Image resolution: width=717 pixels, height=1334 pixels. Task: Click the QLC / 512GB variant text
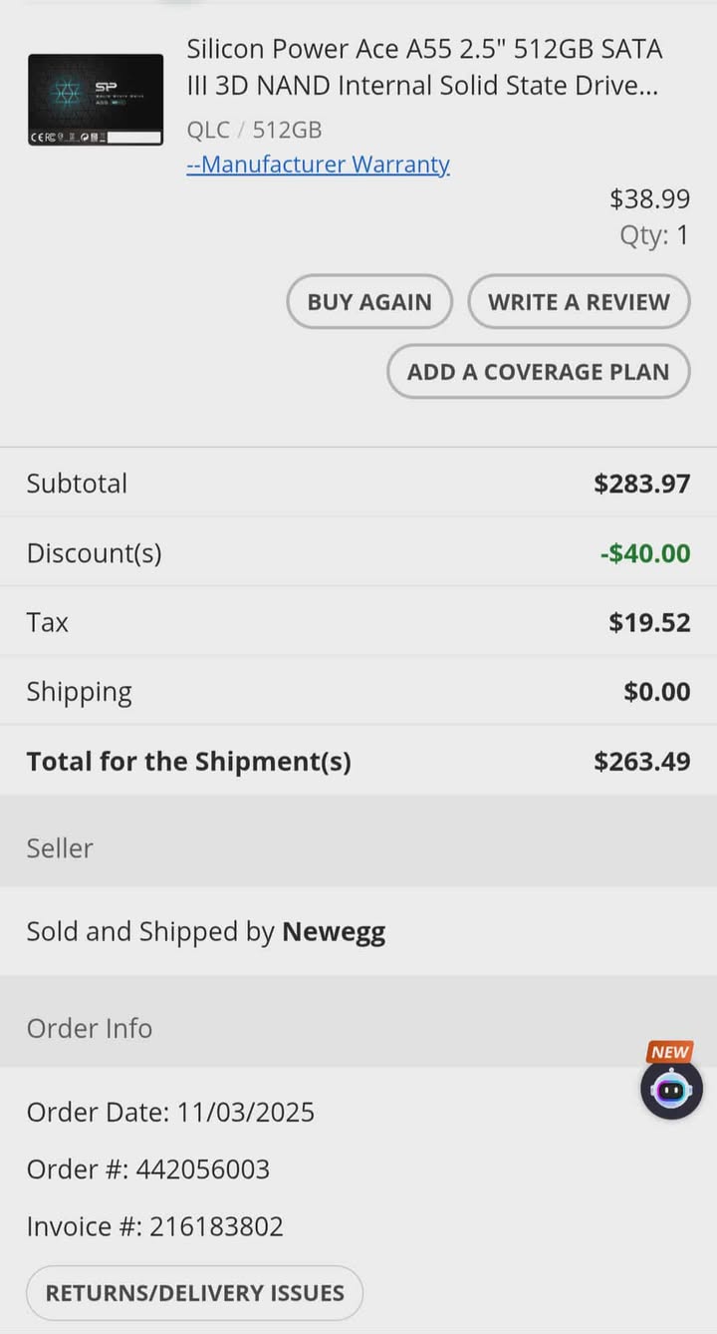point(254,130)
